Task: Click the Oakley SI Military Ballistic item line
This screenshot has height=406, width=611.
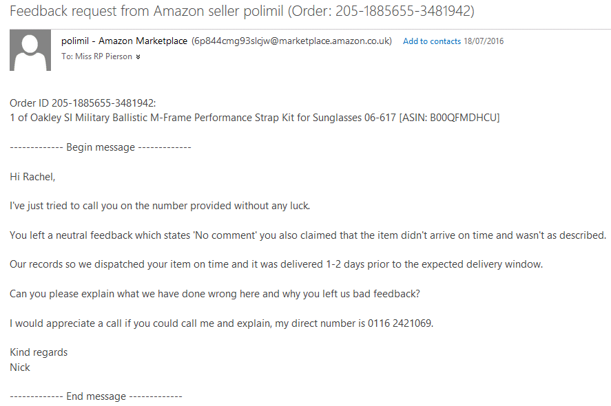Action: tap(254, 118)
